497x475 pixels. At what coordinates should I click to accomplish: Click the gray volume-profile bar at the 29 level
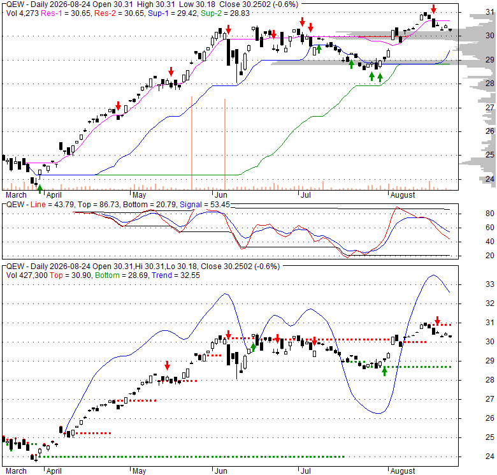(364, 62)
